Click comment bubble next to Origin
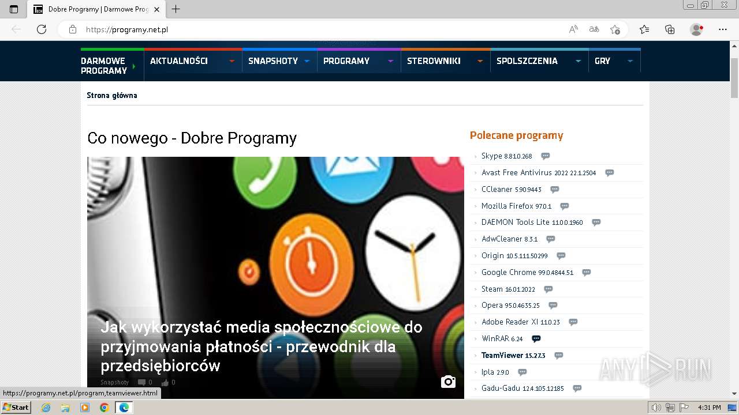 pyautogui.click(x=561, y=256)
